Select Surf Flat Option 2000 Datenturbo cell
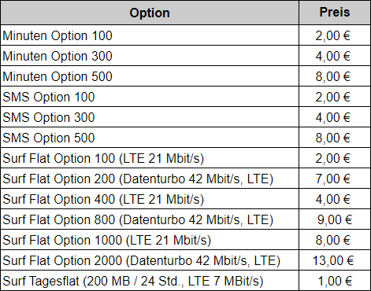The height and width of the screenshot is (291, 371). click(x=150, y=260)
